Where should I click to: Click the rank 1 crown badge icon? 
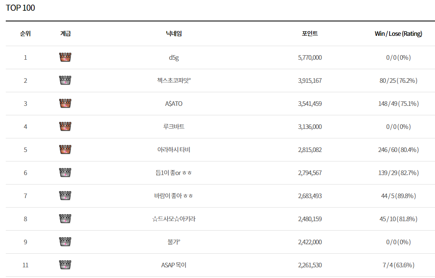tap(65, 57)
